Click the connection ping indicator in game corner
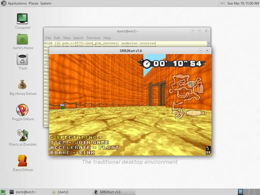The image size is (260, 195). click(208, 150)
